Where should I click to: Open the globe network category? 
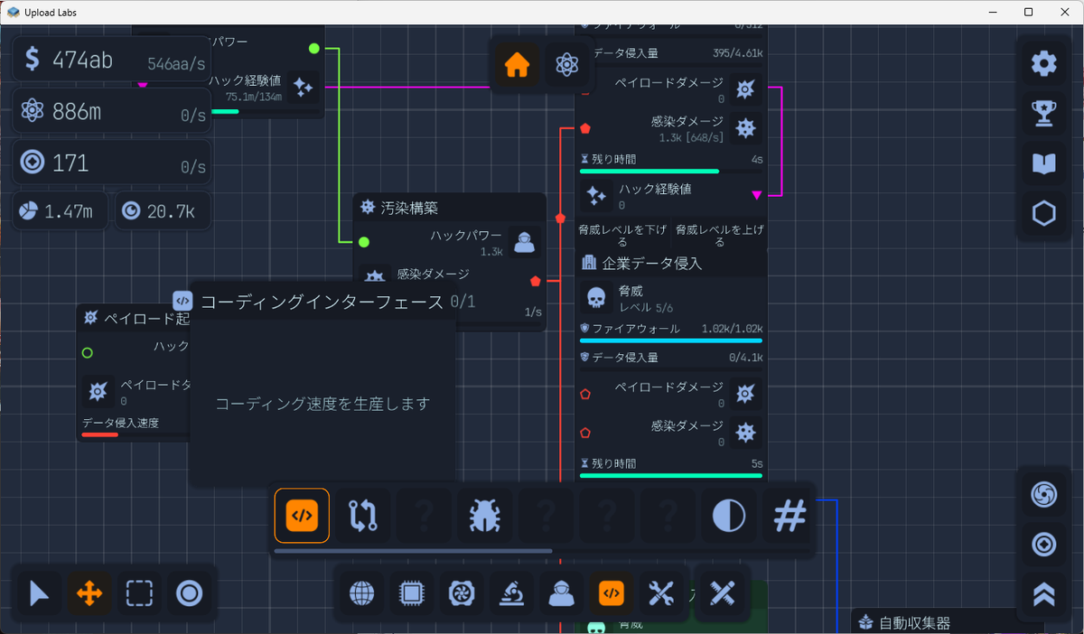point(361,593)
